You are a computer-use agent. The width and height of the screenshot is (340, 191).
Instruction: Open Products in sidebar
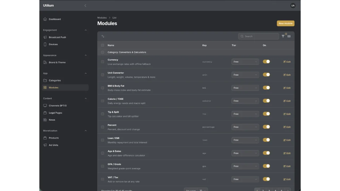[65, 138]
